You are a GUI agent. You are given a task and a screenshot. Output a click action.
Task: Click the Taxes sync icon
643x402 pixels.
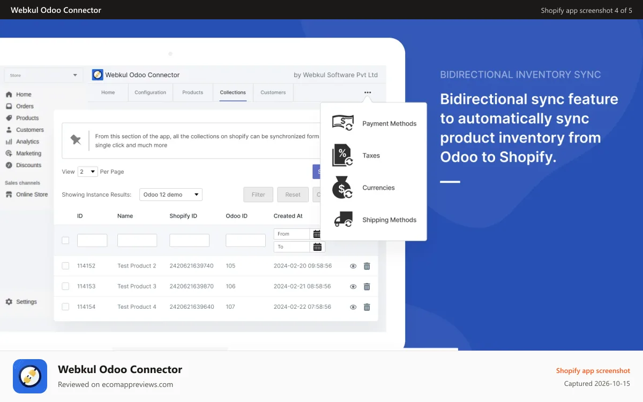pos(343,155)
